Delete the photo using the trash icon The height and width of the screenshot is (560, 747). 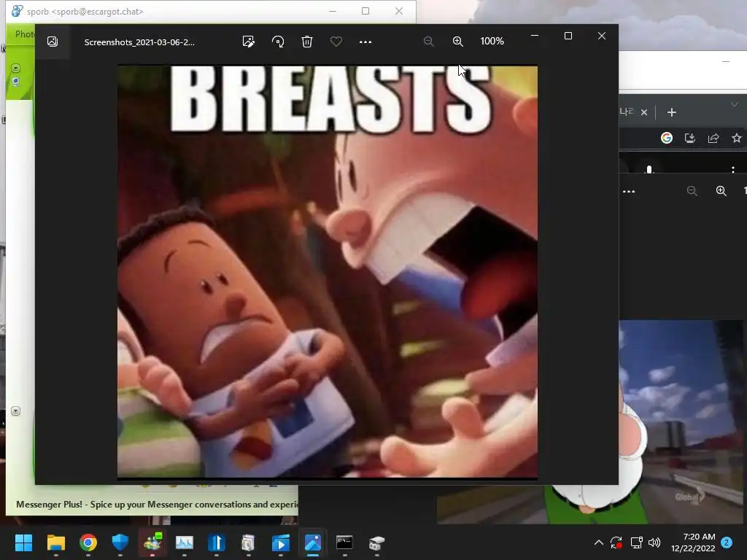pyautogui.click(x=307, y=42)
